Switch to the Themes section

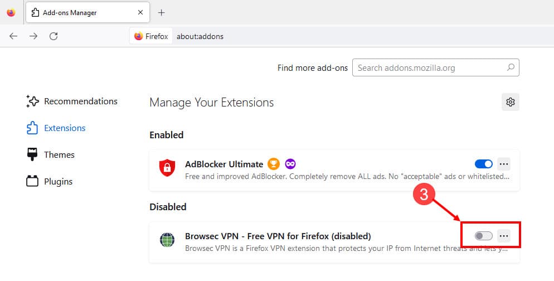(x=51, y=155)
